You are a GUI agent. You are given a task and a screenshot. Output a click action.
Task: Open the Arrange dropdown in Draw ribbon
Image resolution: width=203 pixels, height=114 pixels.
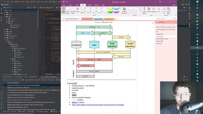[x=154, y=10]
